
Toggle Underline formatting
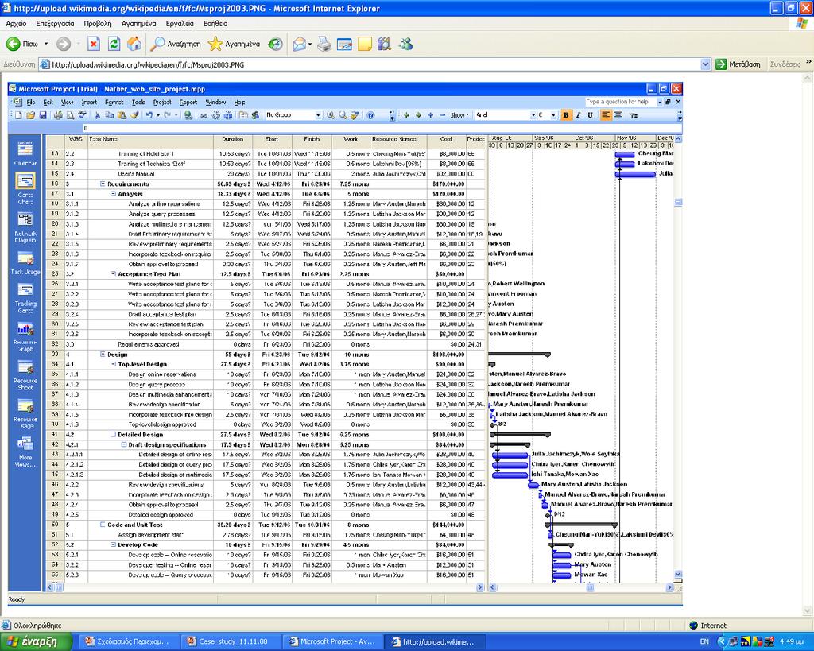point(591,115)
